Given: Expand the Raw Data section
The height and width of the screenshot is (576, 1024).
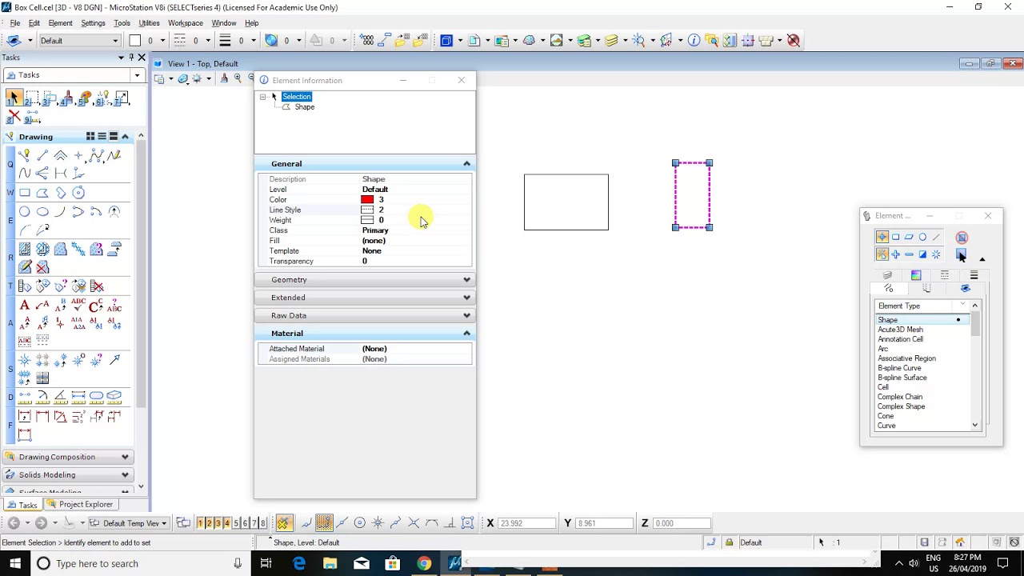Looking at the screenshot, I should coord(466,315).
